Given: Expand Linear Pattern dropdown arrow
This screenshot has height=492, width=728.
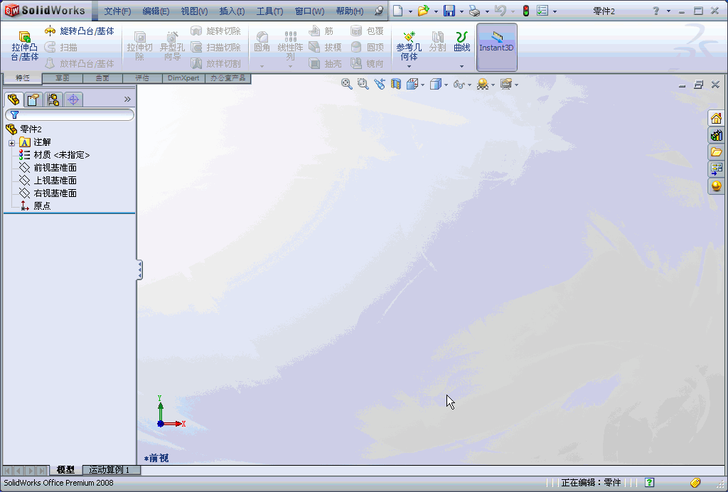Looking at the screenshot, I should [x=290, y=66].
